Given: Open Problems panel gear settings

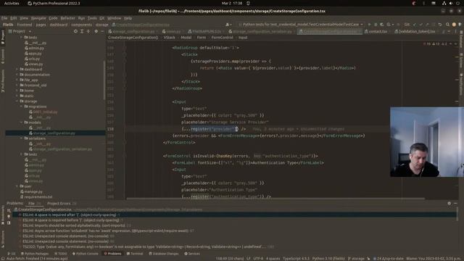Looking at the screenshot, I should tap(449, 203).
